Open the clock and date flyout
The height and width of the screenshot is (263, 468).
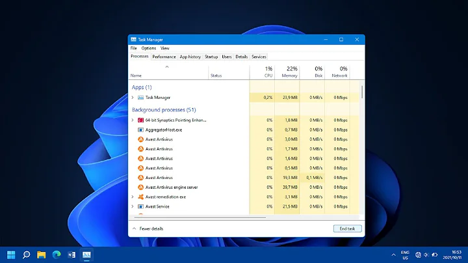(x=452, y=255)
